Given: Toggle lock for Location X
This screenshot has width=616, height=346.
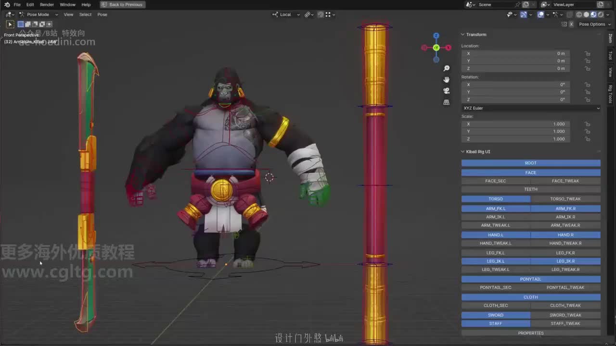Looking at the screenshot, I should pyautogui.click(x=588, y=53).
